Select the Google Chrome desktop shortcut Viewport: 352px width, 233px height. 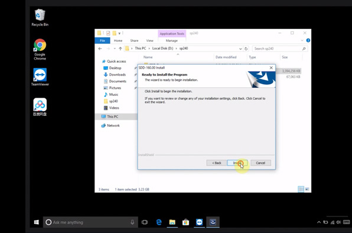pyautogui.click(x=40, y=49)
